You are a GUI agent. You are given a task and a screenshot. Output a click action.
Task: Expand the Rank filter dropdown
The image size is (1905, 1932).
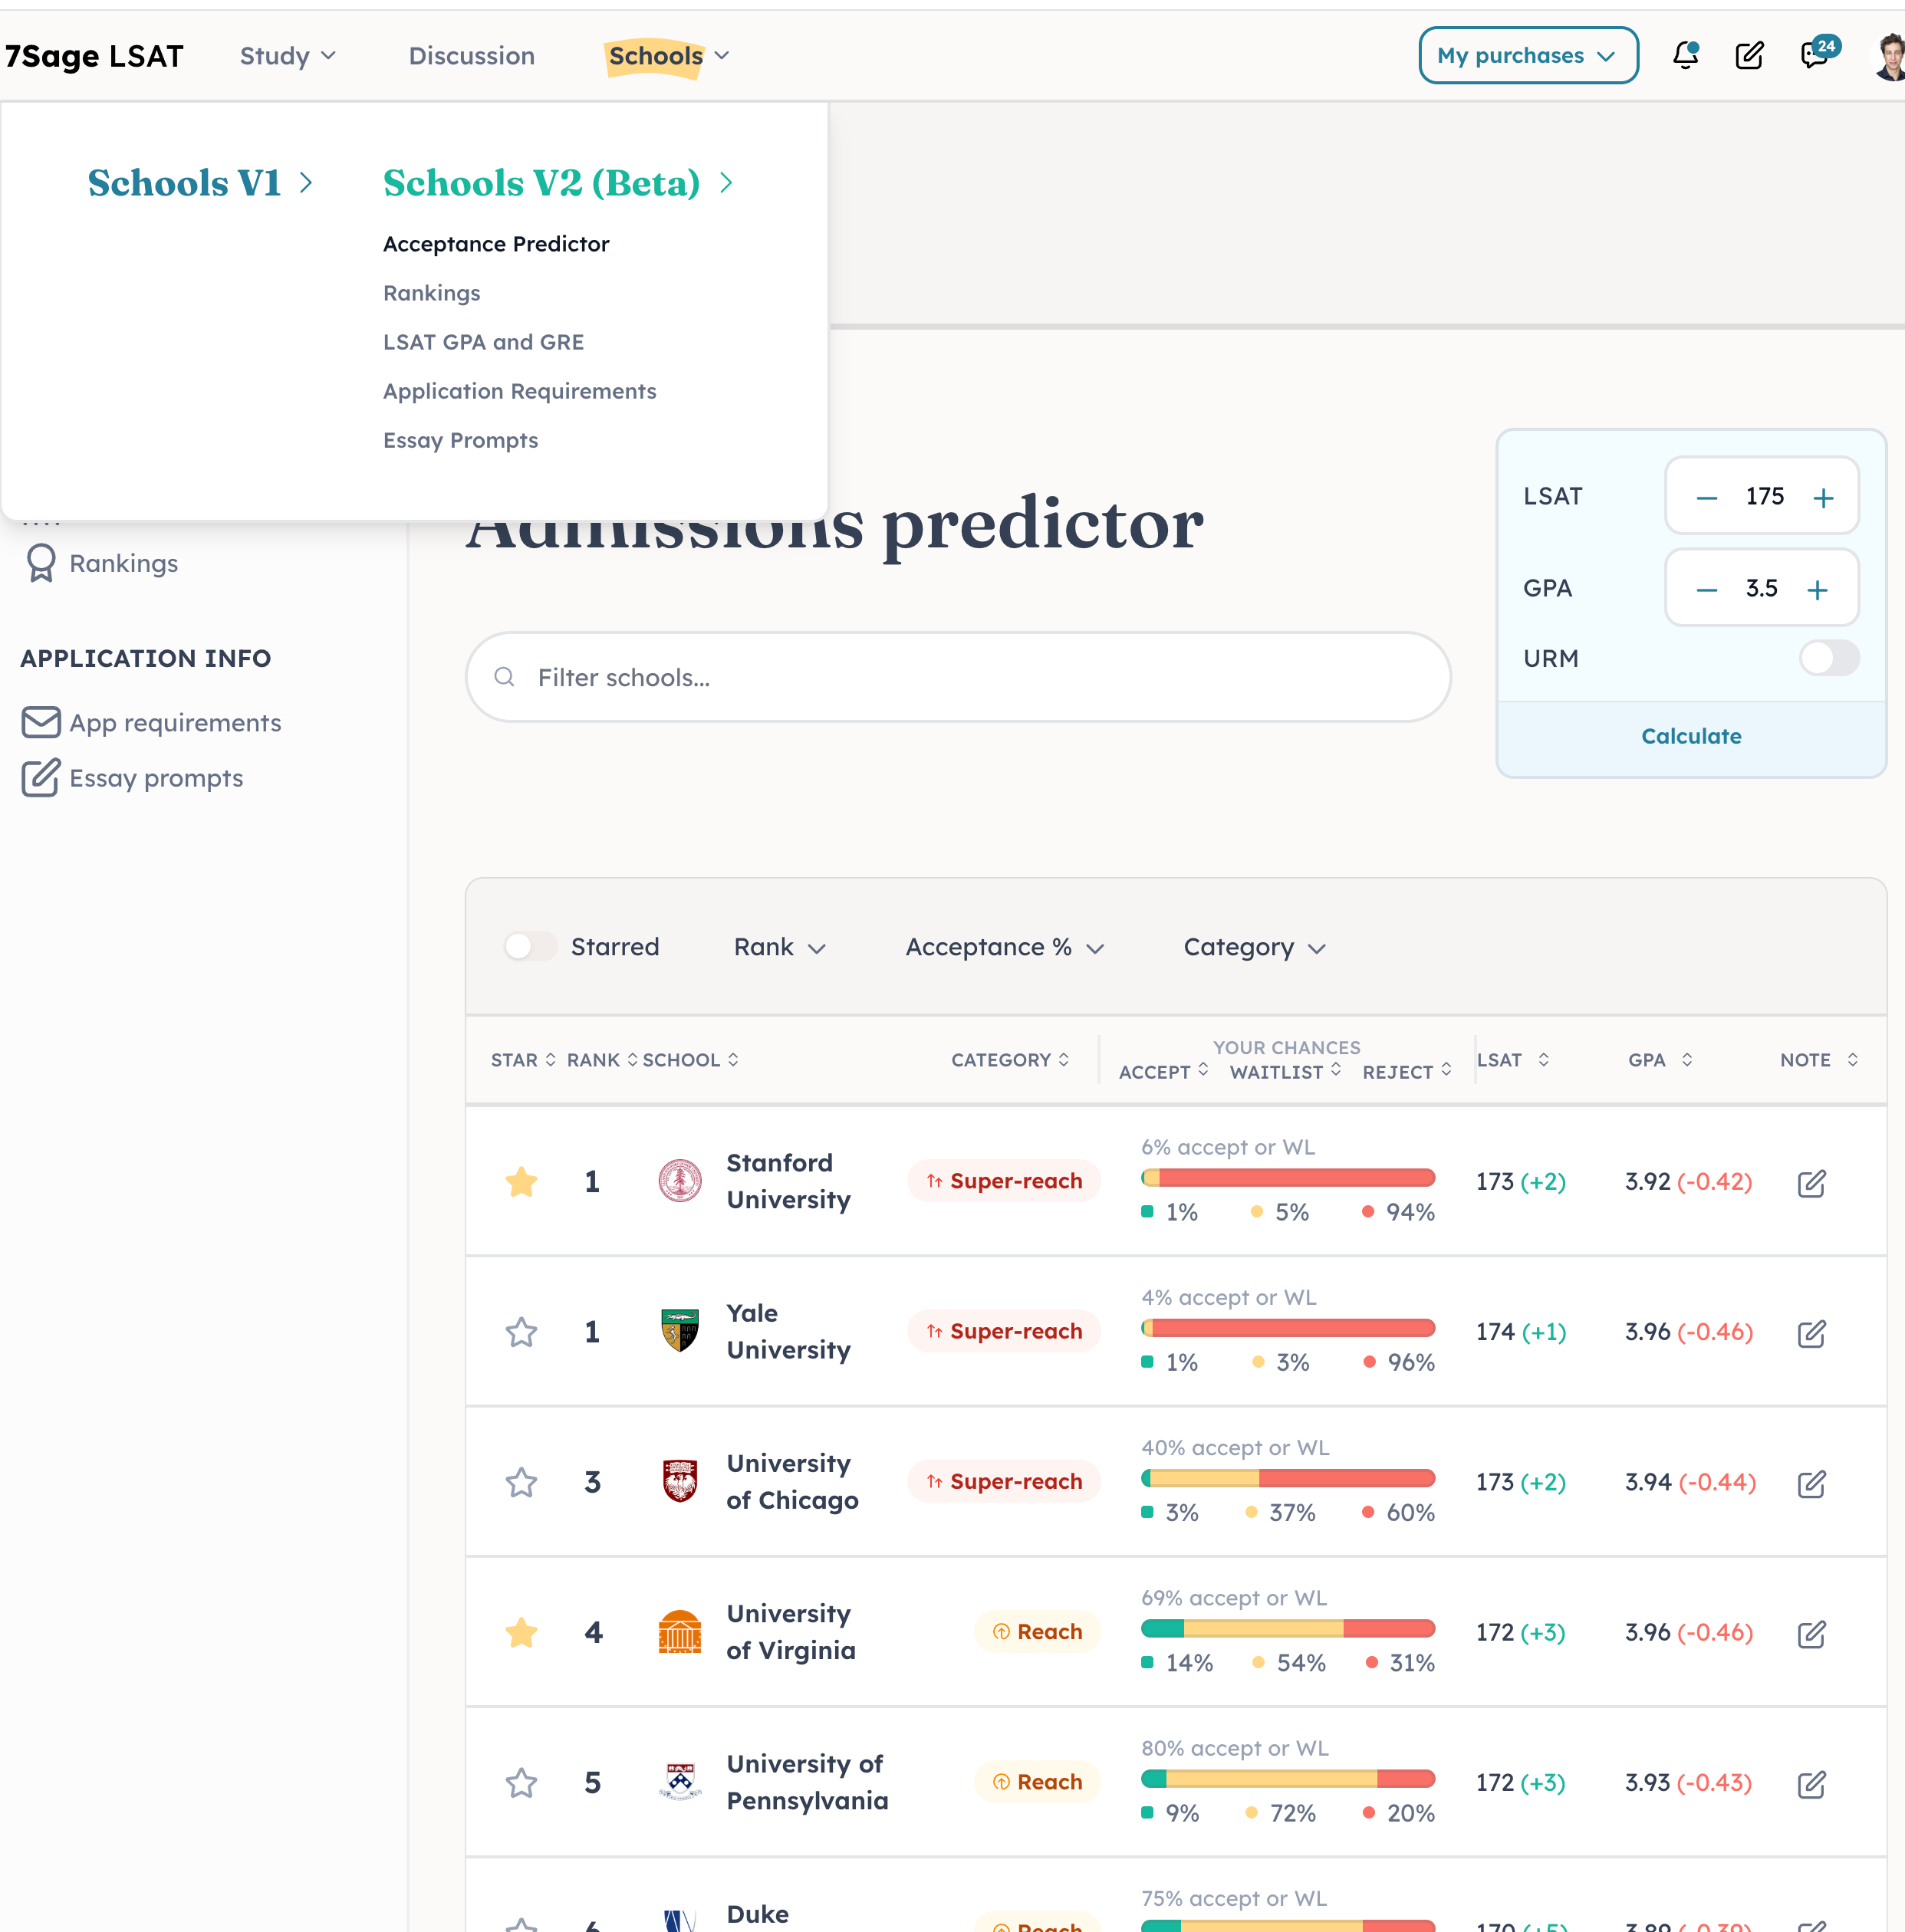click(x=779, y=947)
